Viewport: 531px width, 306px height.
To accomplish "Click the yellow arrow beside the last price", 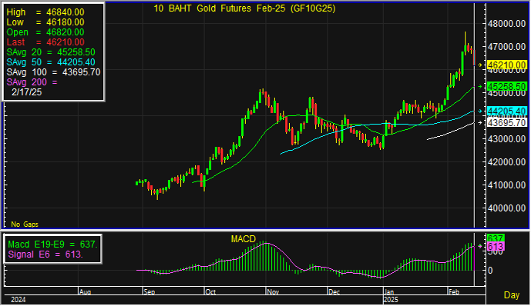I will (480, 65).
